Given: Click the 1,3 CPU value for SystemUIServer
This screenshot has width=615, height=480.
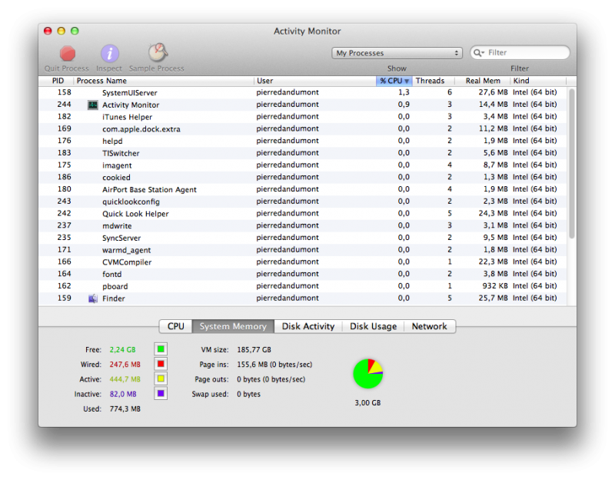Looking at the screenshot, I should (x=404, y=92).
